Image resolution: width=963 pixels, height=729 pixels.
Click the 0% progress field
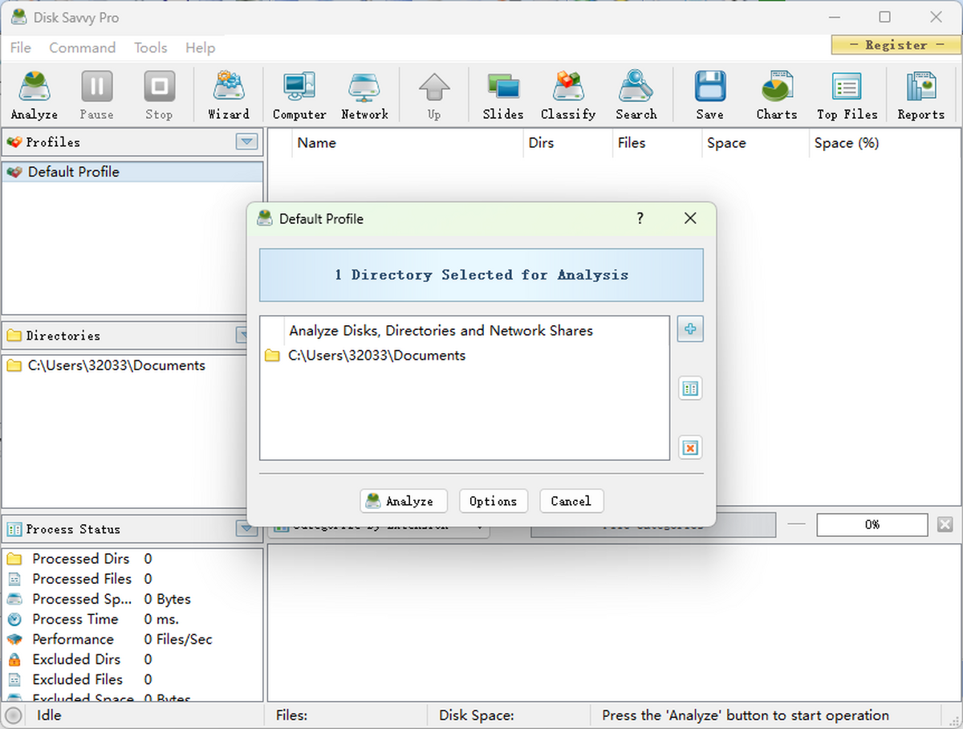coord(872,524)
